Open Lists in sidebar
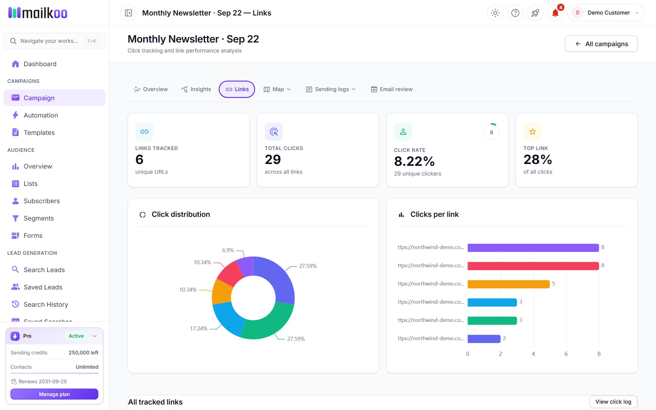This screenshot has height=410, width=656. 54,183
